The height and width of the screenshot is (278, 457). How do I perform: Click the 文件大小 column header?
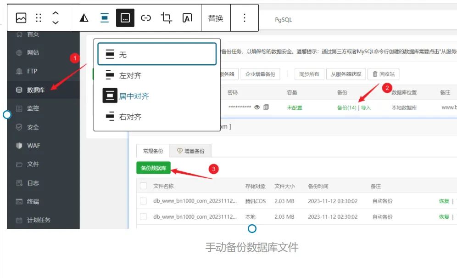click(284, 186)
